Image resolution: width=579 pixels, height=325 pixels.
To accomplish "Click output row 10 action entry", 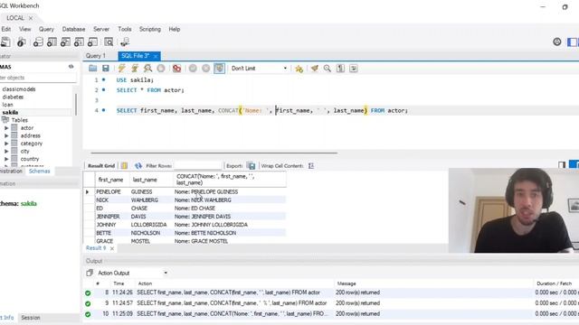I will 232,314.
